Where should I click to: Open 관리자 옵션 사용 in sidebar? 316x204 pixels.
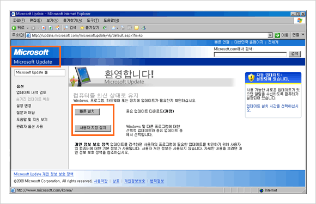tap(29, 126)
